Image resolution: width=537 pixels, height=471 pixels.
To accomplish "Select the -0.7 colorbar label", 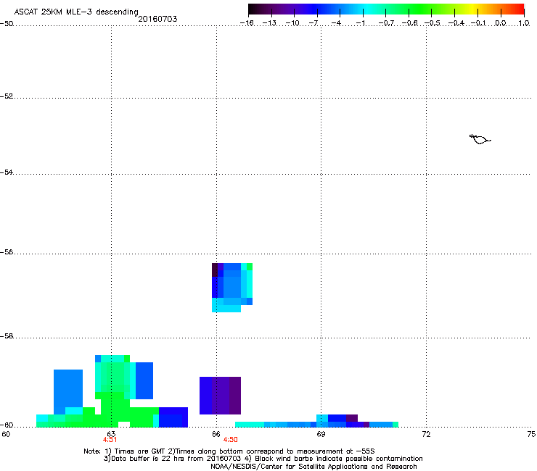I will pos(386,23).
